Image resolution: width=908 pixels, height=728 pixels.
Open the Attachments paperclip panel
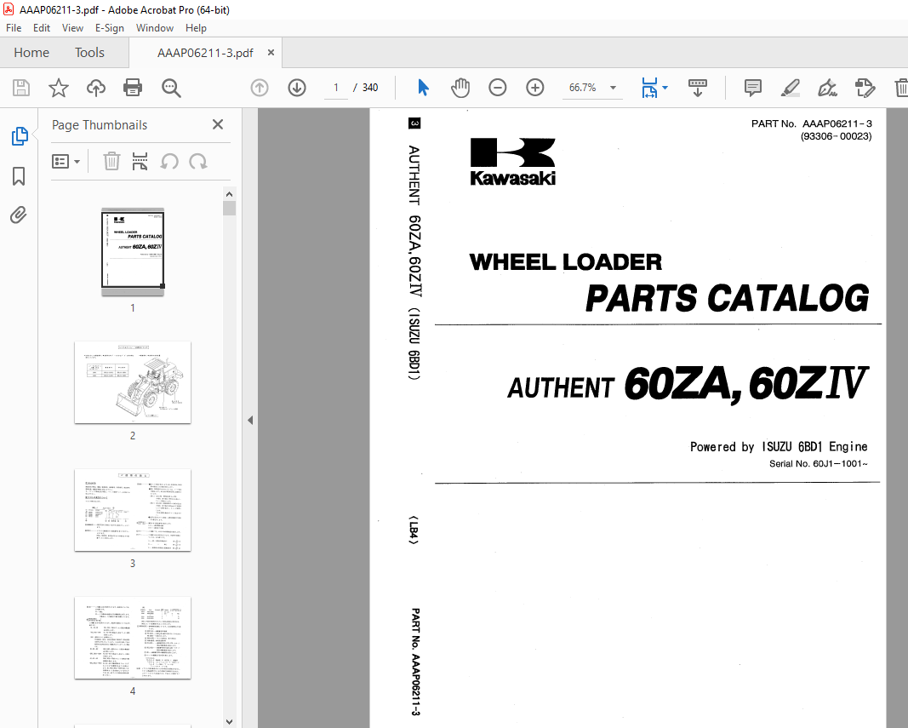[x=19, y=215]
